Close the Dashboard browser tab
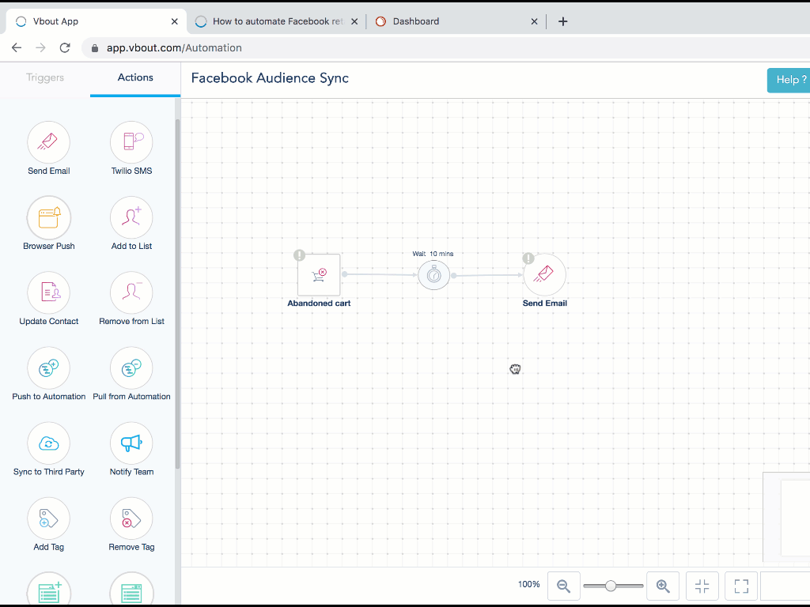This screenshot has width=810, height=607. (x=534, y=21)
